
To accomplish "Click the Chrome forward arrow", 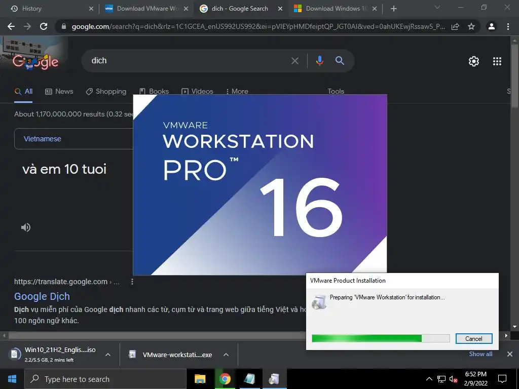I will click(27, 26).
